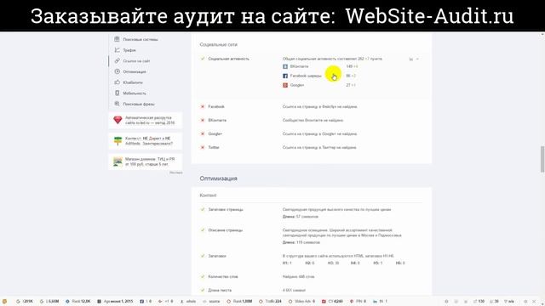Go to the Трафик sidebar section
This screenshot has width=545, height=306.
[125, 50]
